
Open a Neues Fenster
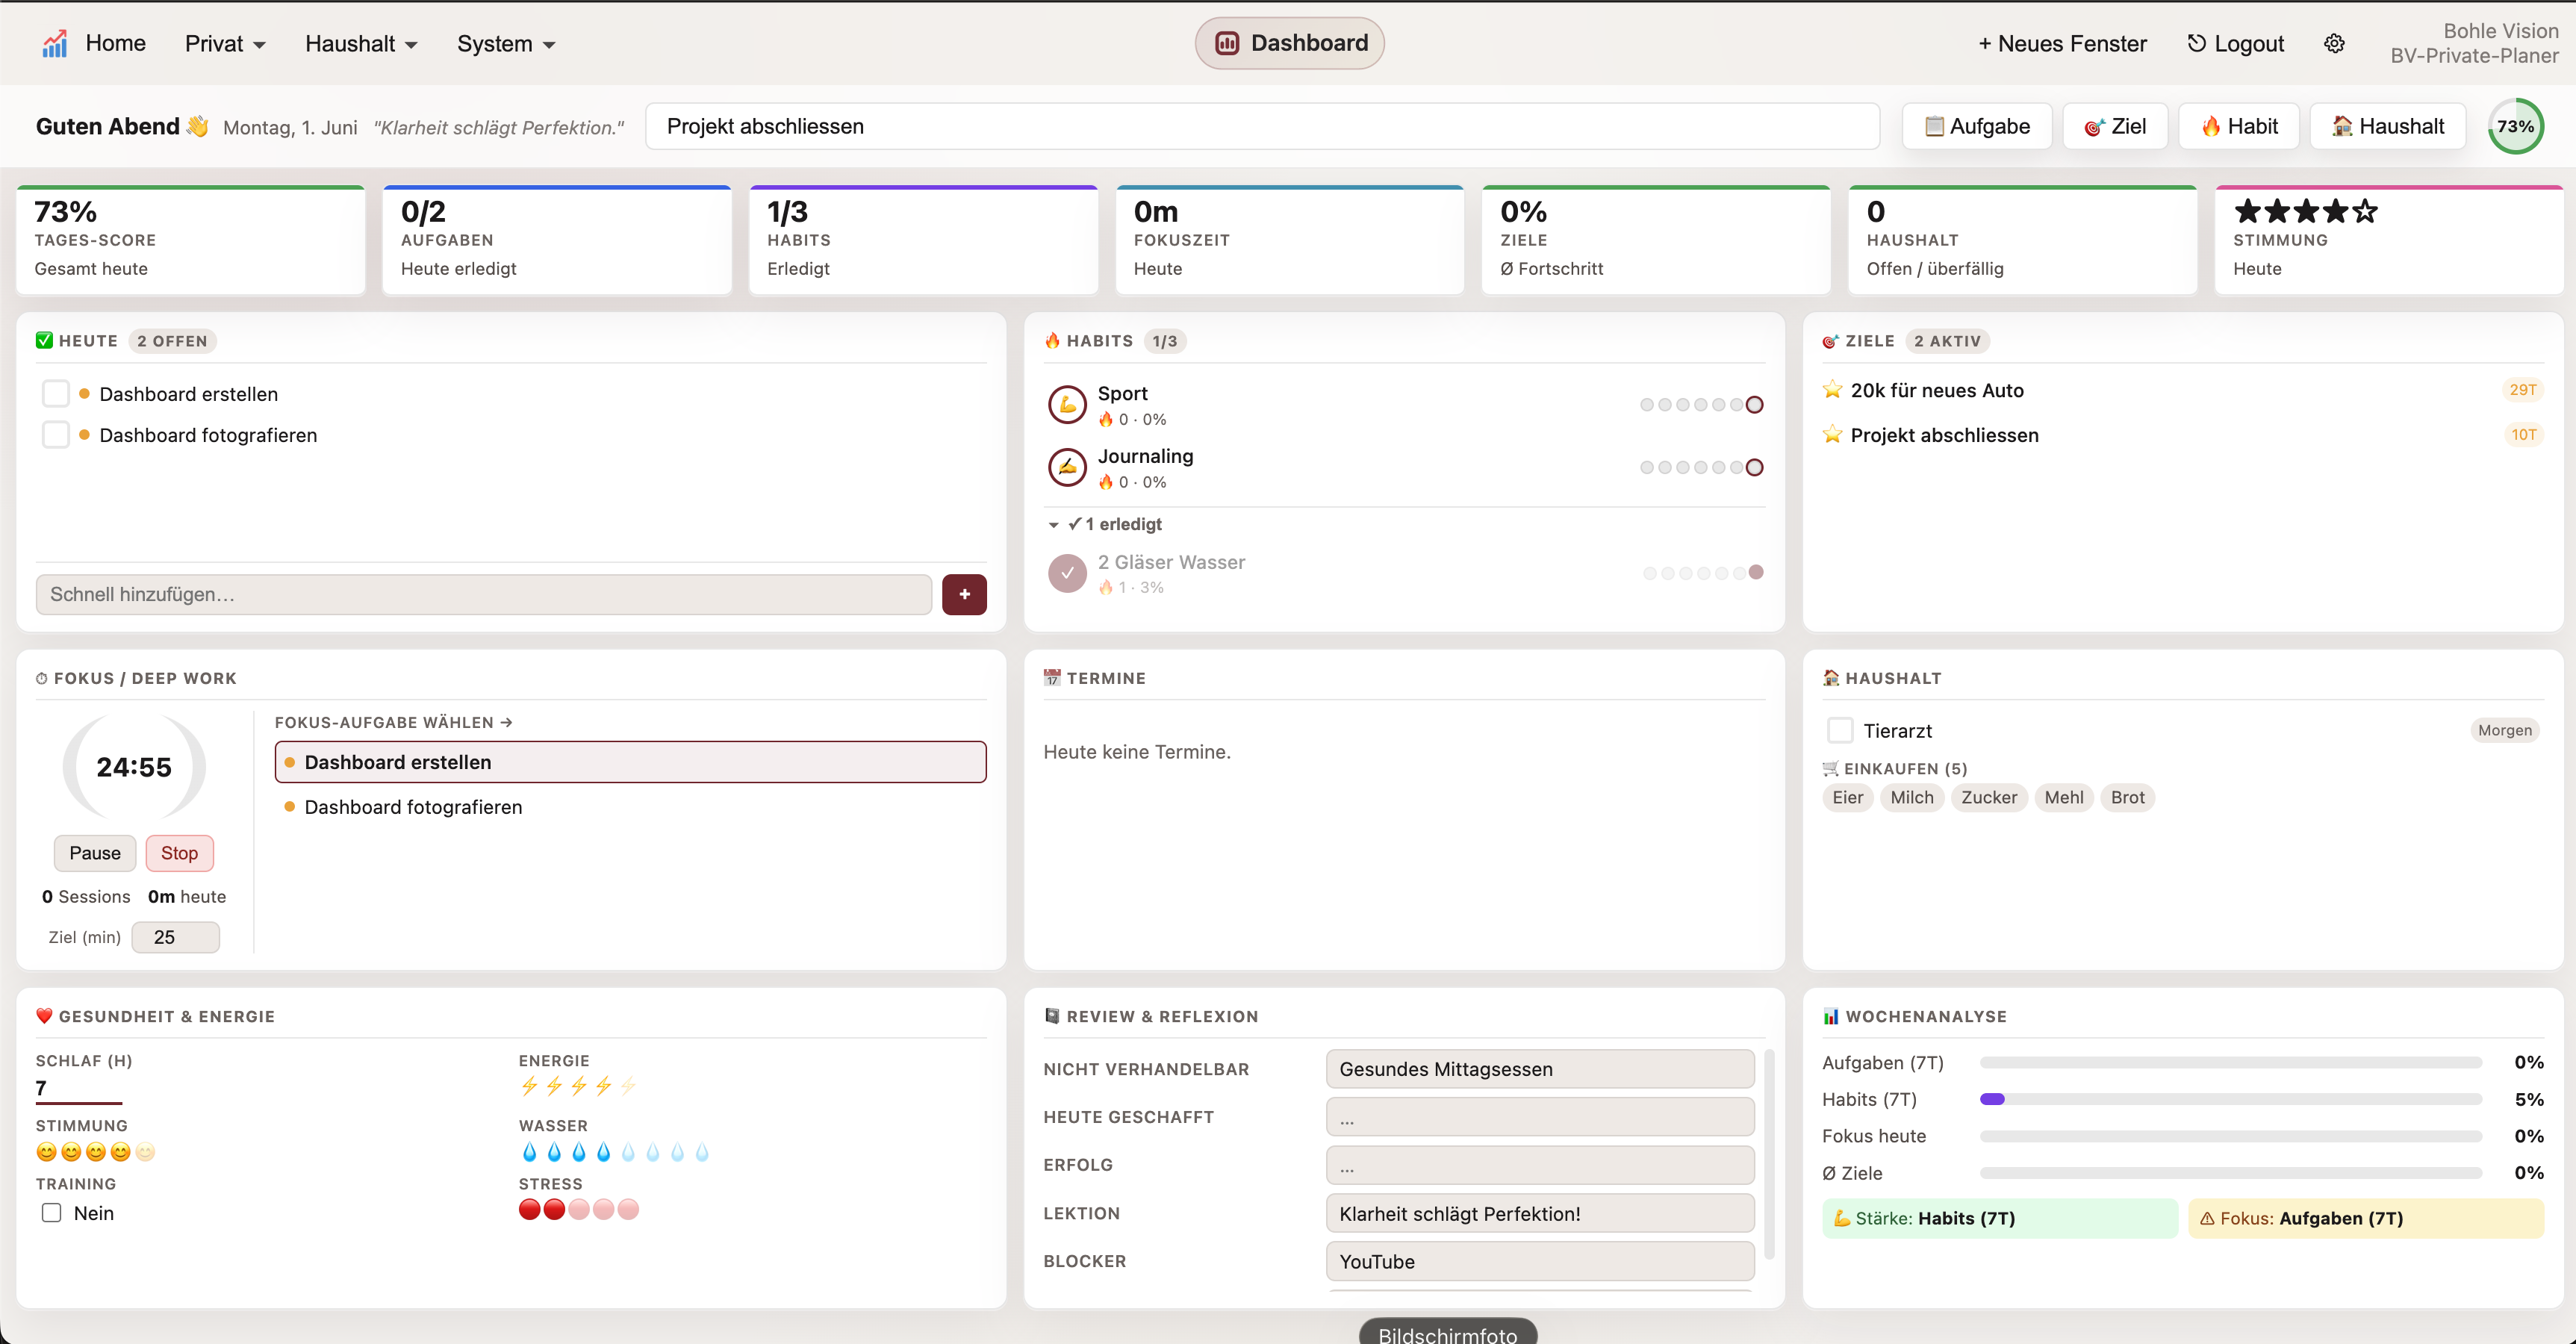pyautogui.click(x=2063, y=43)
